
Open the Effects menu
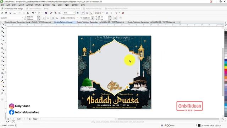(38, 5)
